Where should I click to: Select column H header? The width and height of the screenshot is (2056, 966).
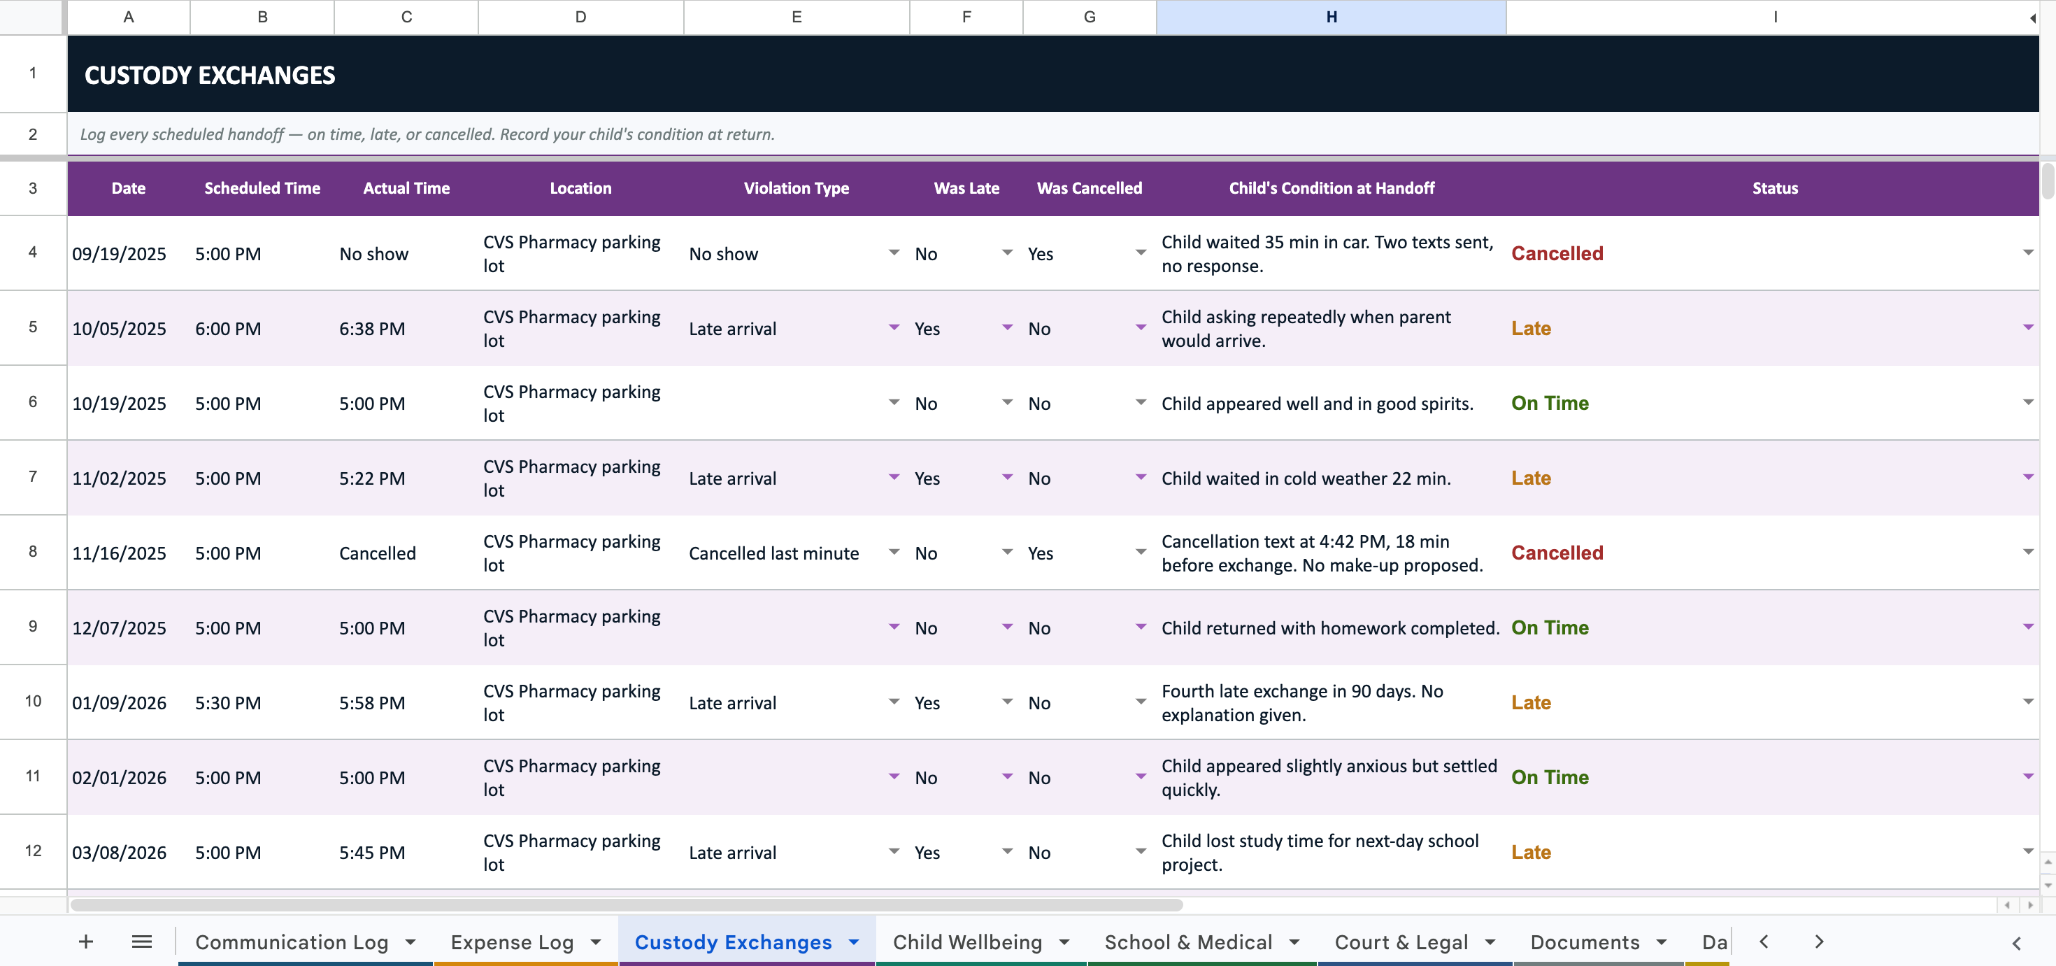pyautogui.click(x=1331, y=17)
